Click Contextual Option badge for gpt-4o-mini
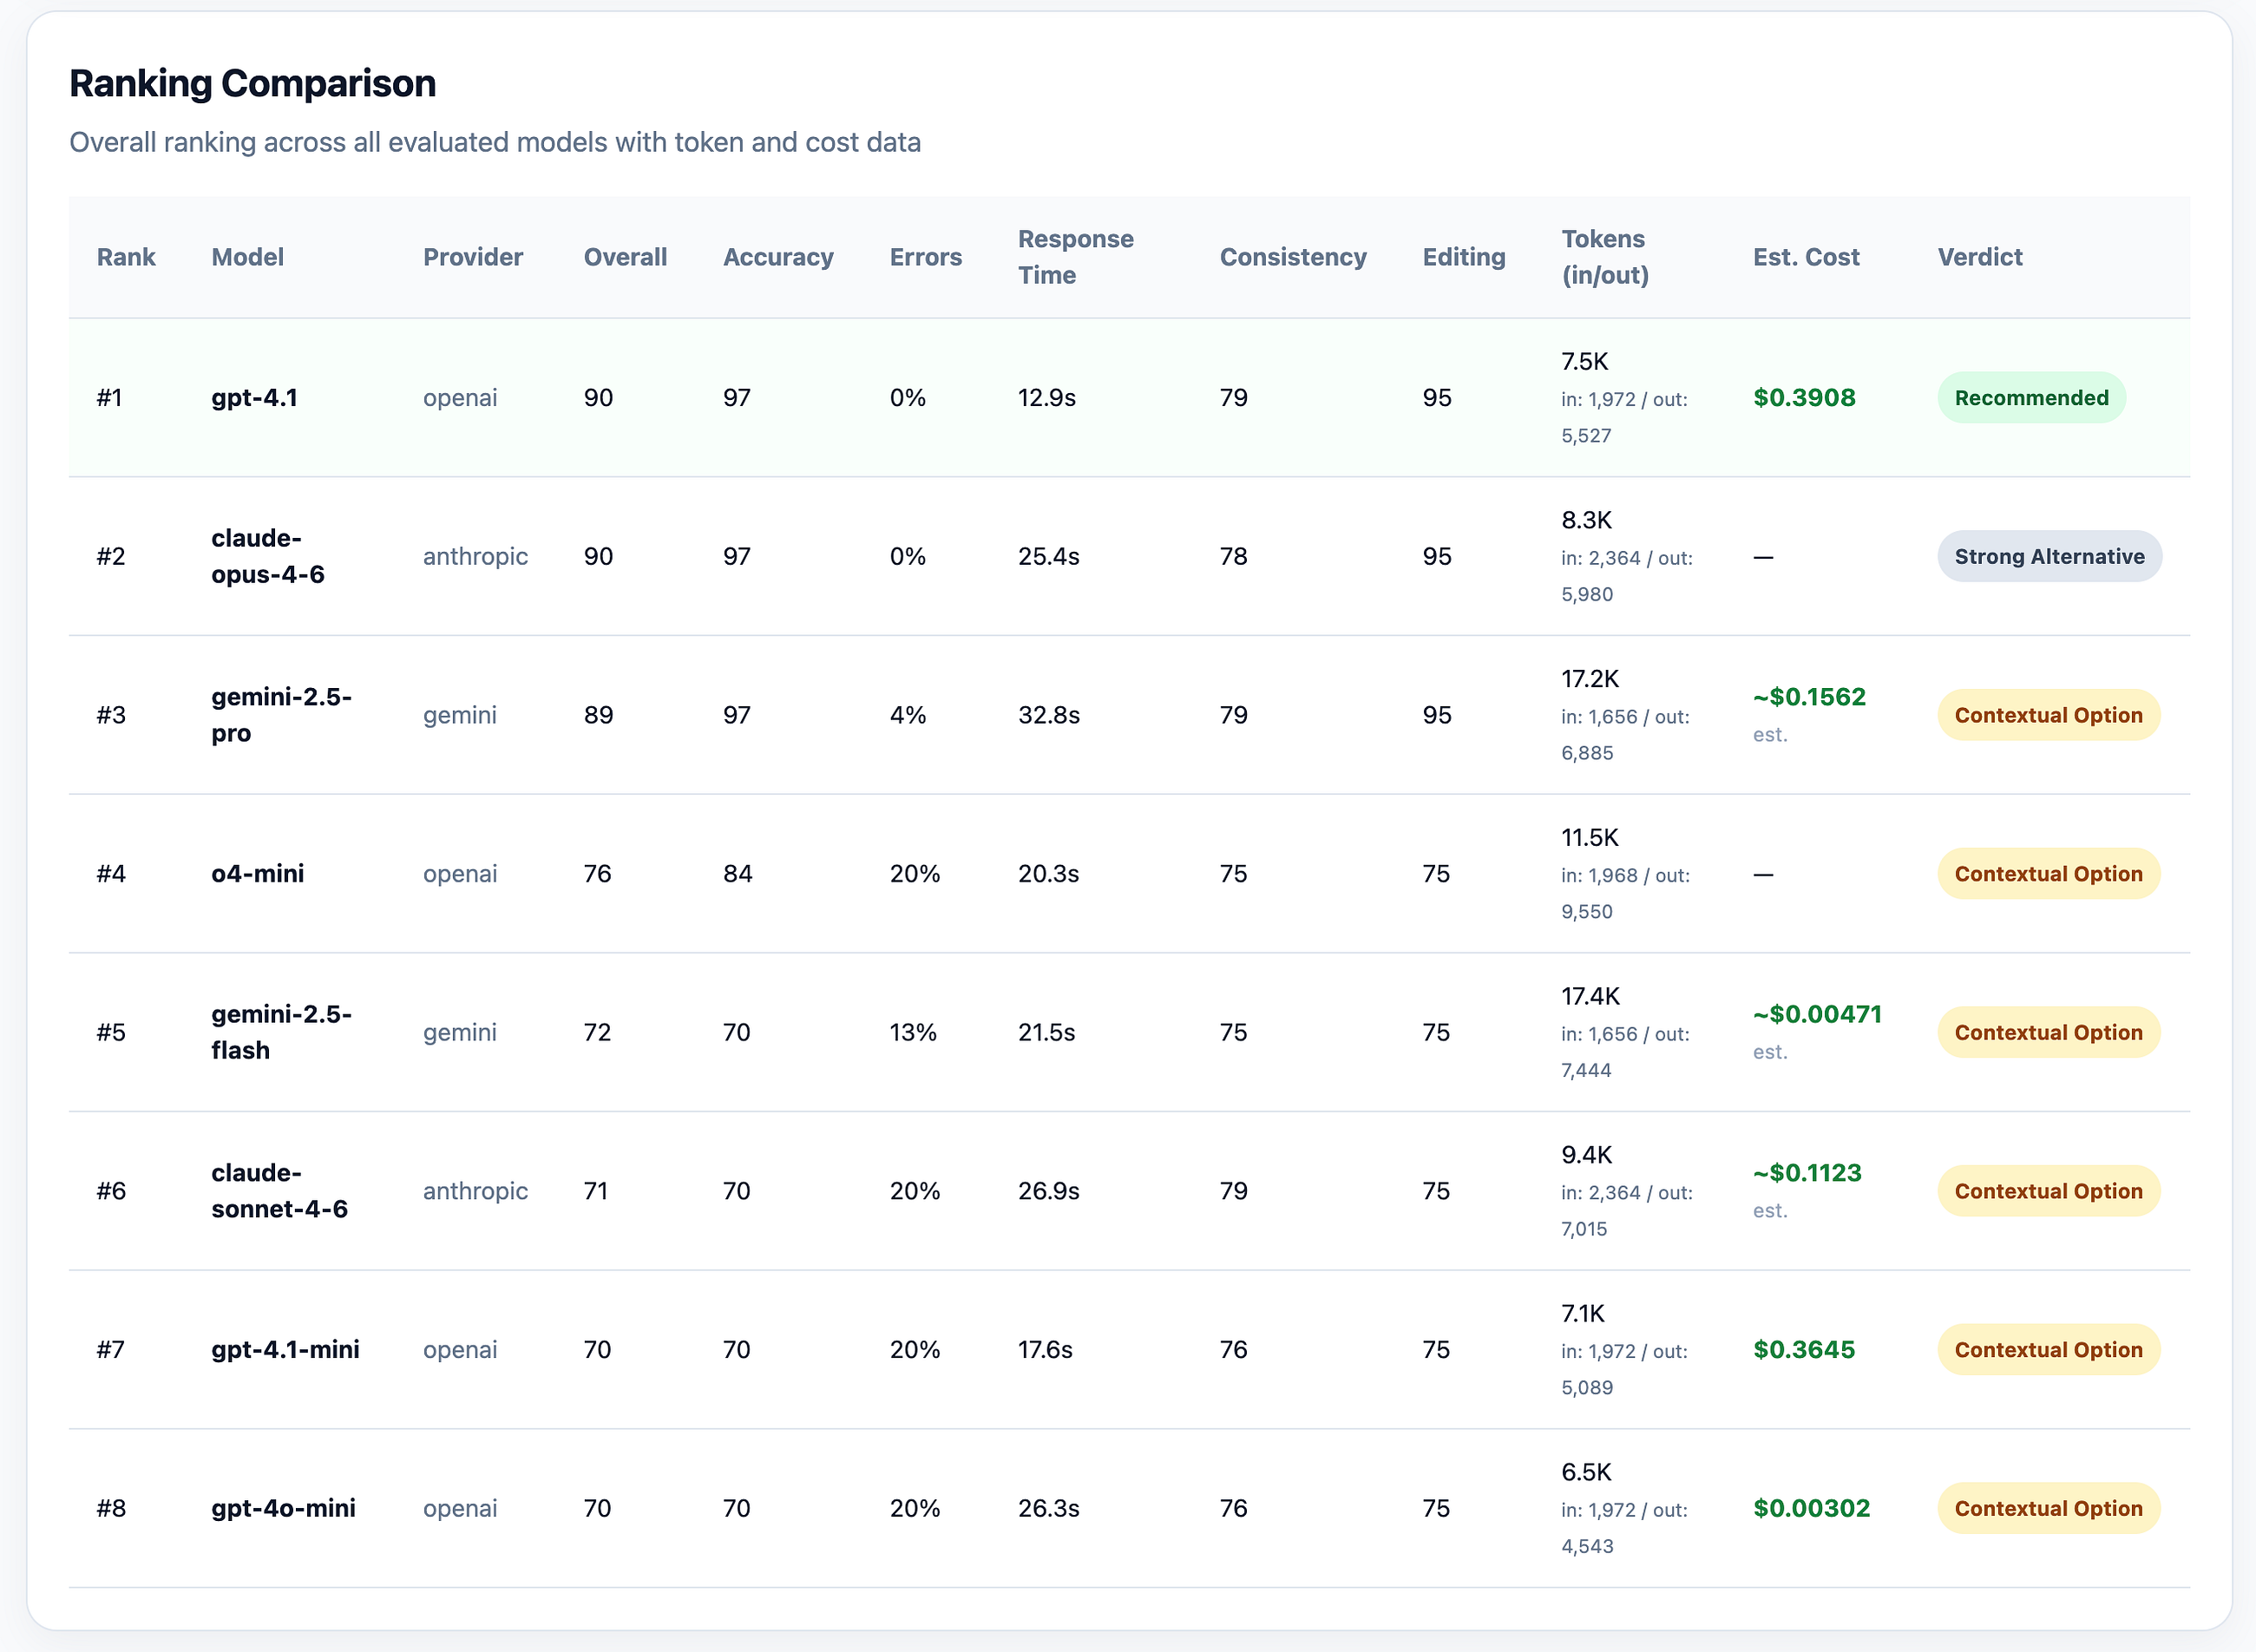 pos(2049,1508)
